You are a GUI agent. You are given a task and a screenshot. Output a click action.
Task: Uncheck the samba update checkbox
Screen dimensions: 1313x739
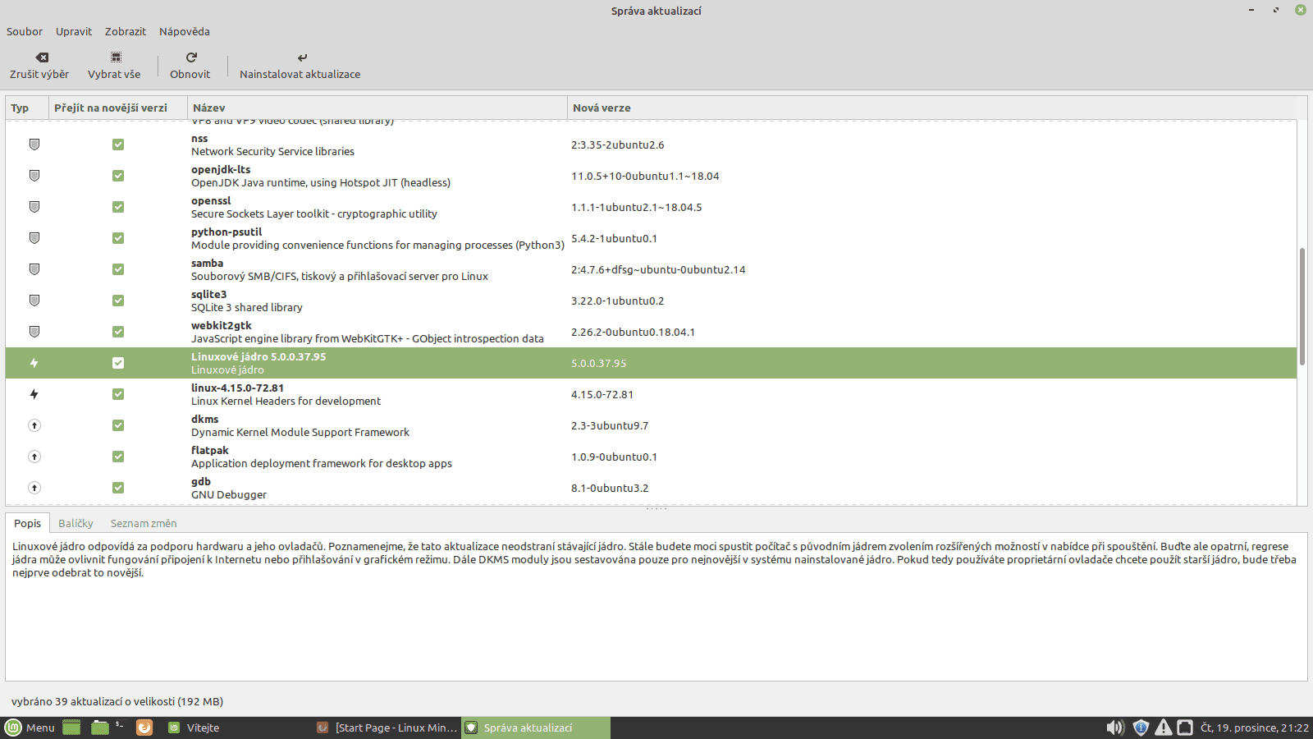118,269
